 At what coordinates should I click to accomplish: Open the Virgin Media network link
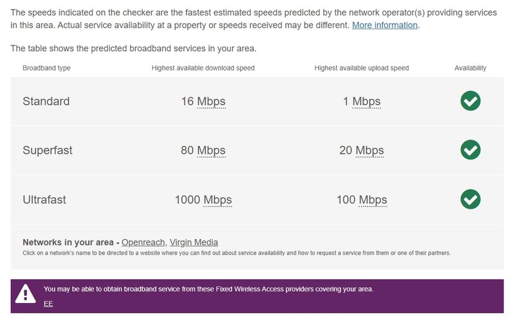point(194,242)
